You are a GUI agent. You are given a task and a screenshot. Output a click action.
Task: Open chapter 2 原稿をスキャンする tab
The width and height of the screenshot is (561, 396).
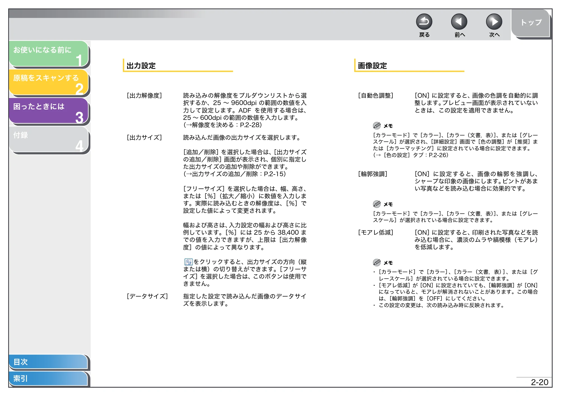(x=49, y=82)
